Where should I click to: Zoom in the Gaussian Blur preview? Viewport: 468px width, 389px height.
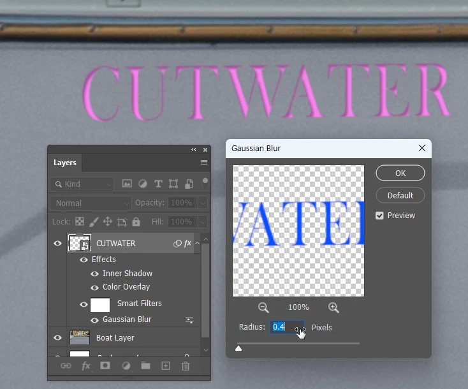click(x=333, y=307)
